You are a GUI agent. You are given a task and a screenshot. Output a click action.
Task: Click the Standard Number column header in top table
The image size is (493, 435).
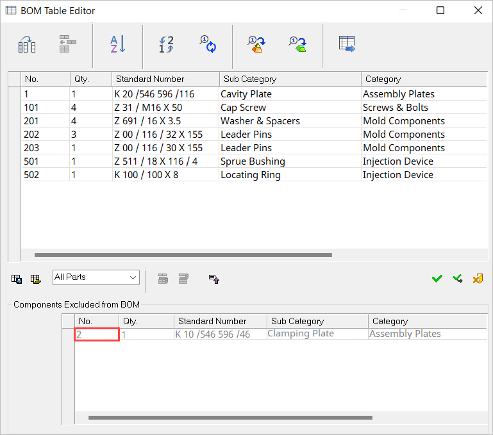pyautogui.click(x=165, y=79)
